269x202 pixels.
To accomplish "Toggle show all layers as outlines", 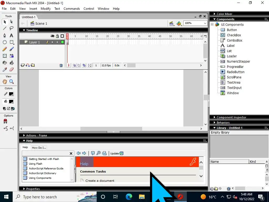I will 62,36.
